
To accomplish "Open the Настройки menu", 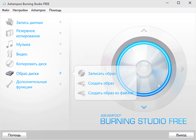I will (20, 10).
